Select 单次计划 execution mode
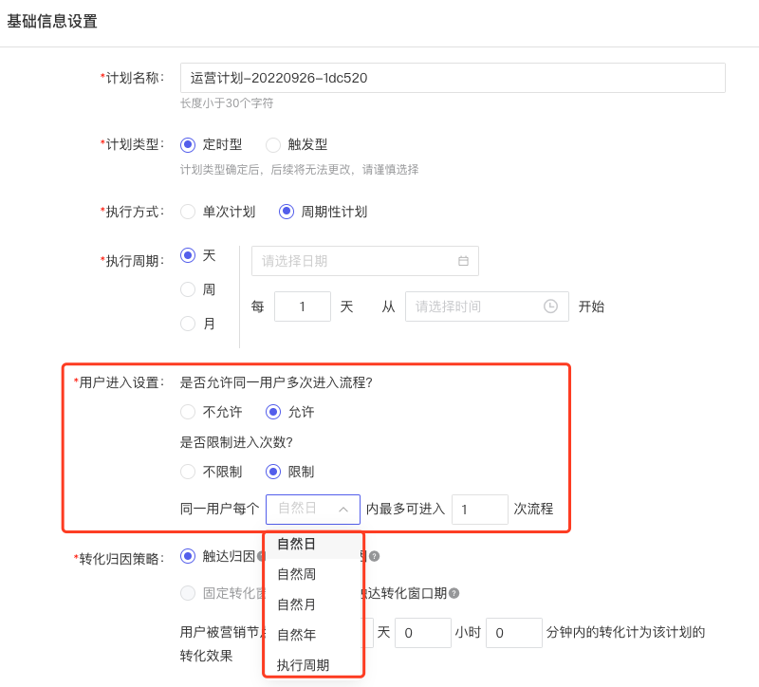The width and height of the screenshot is (759, 687). point(187,212)
